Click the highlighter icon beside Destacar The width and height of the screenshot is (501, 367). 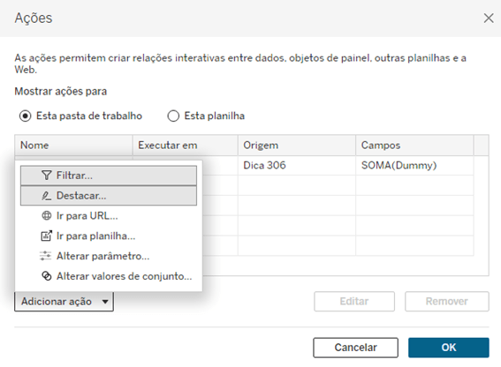pos(46,196)
